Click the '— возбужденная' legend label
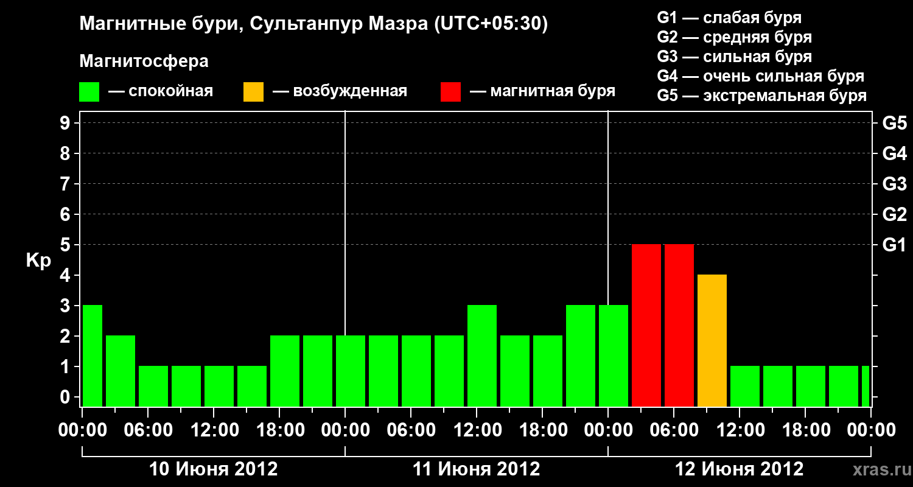This screenshot has height=487, width=913. pyautogui.click(x=340, y=91)
